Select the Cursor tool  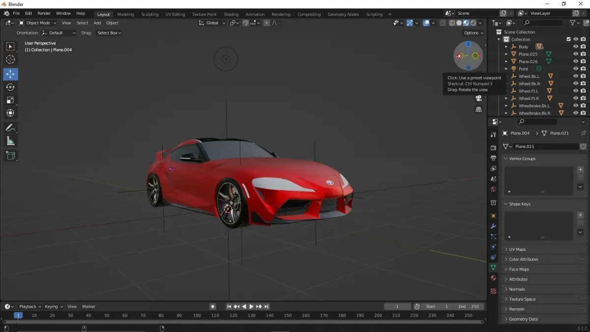[x=10, y=60]
